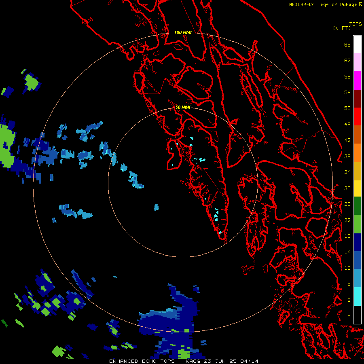Pick the bright orange legend swatch
The height and width of the screenshot is (364, 364).
pyautogui.click(x=357, y=152)
